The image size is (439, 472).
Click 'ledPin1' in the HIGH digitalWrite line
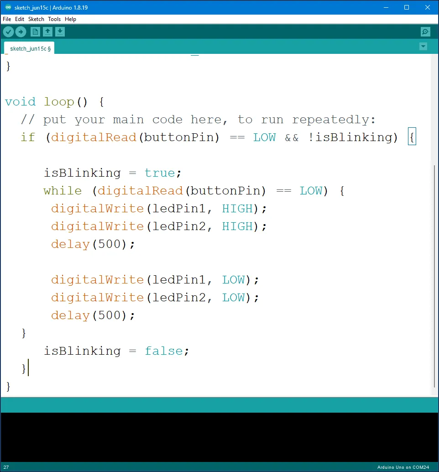coord(179,209)
